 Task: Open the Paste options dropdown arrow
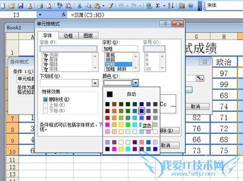(104, 6)
